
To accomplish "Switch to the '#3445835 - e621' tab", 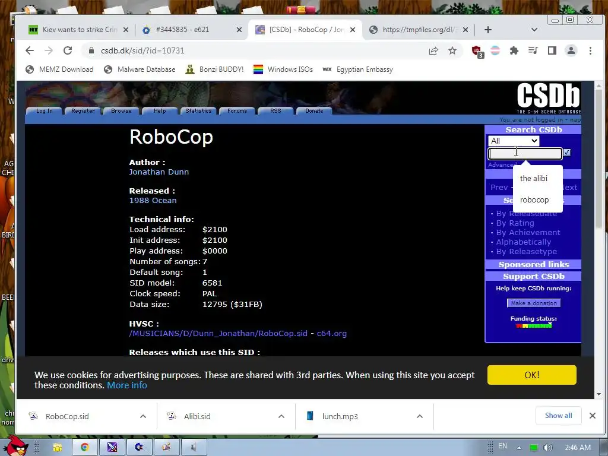I will tap(190, 30).
